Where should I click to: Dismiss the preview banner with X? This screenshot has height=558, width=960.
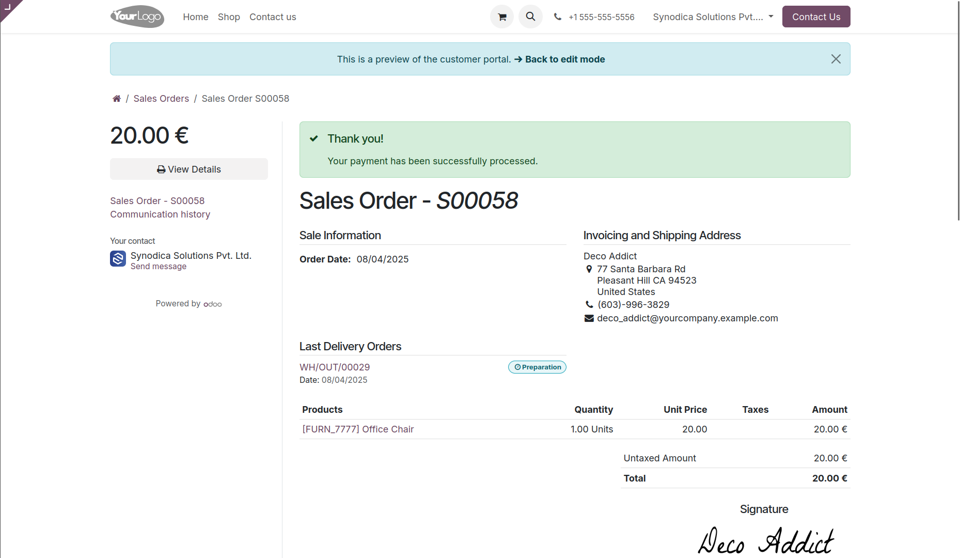(836, 59)
